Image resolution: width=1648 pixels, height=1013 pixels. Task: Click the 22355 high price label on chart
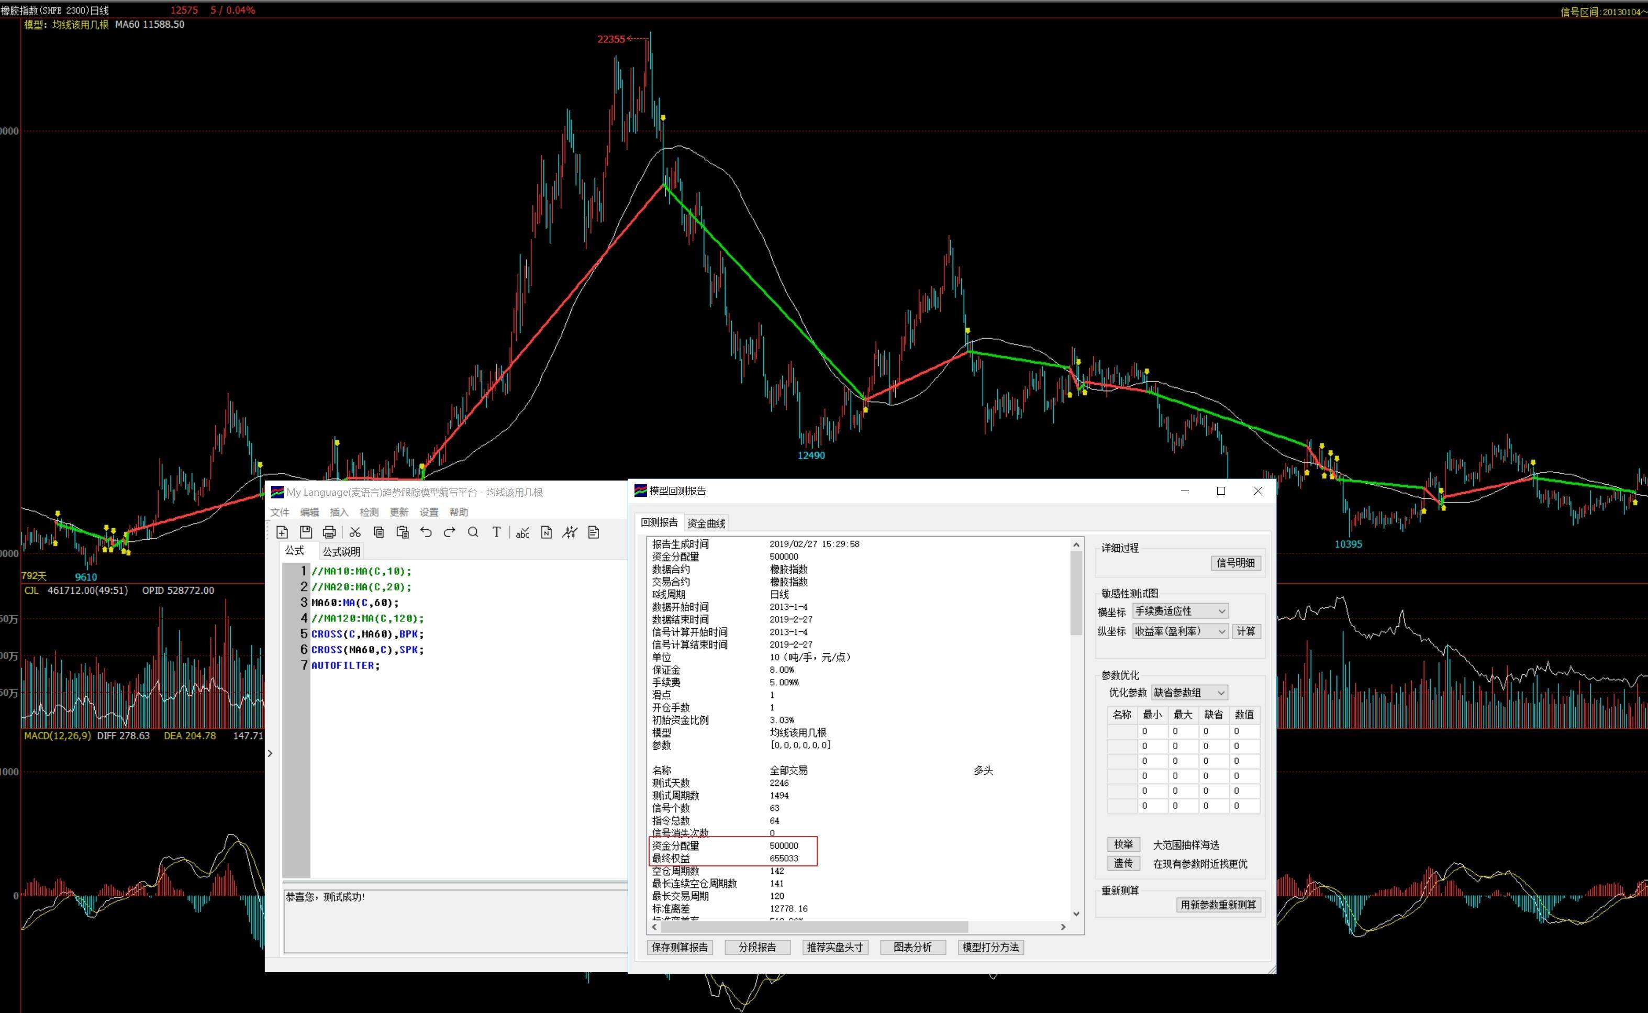click(x=611, y=39)
